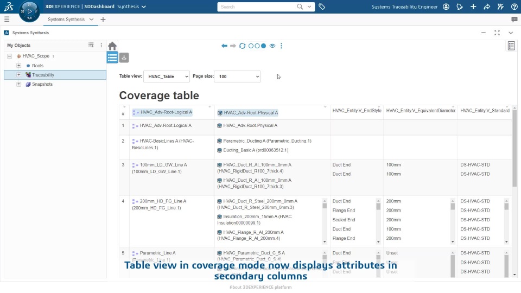521x293 pixels.
Task: Add a new dashboard tab
Action: pos(103,20)
